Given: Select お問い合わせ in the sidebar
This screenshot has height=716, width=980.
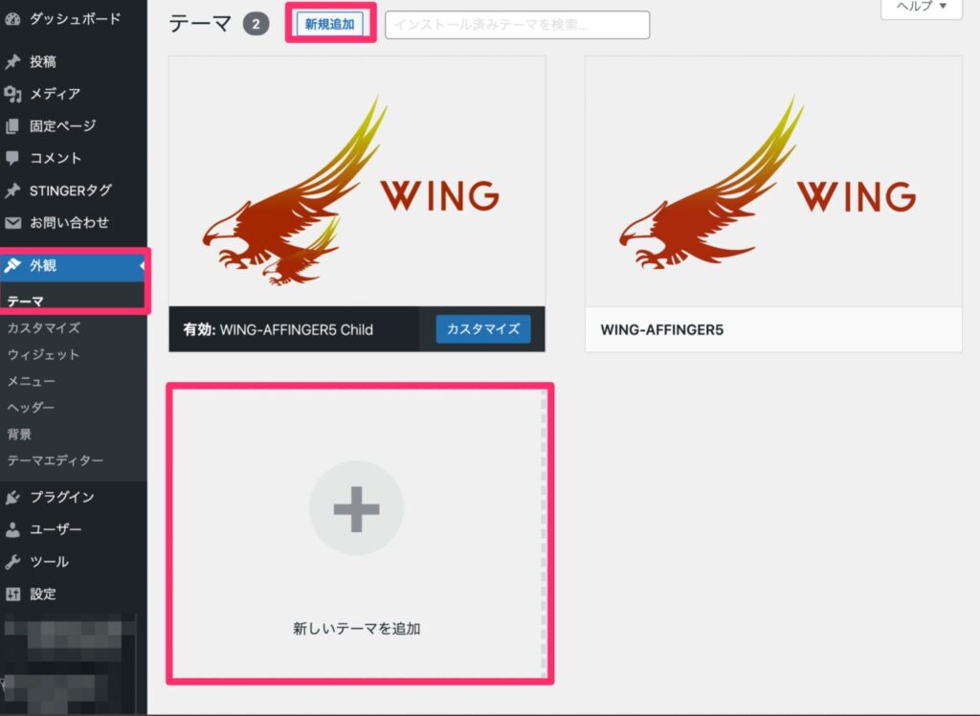Looking at the screenshot, I should [x=69, y=223].
